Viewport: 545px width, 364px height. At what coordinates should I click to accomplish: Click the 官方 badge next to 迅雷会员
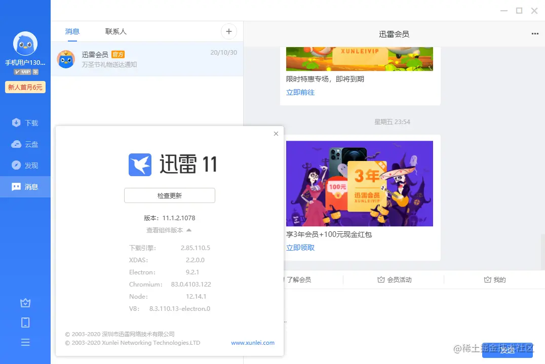pyautogui.click(x=118, y=55)
